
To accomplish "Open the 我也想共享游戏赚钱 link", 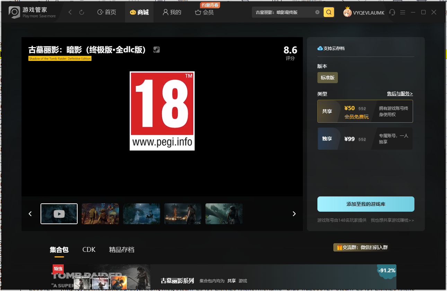I will (392, 220).
